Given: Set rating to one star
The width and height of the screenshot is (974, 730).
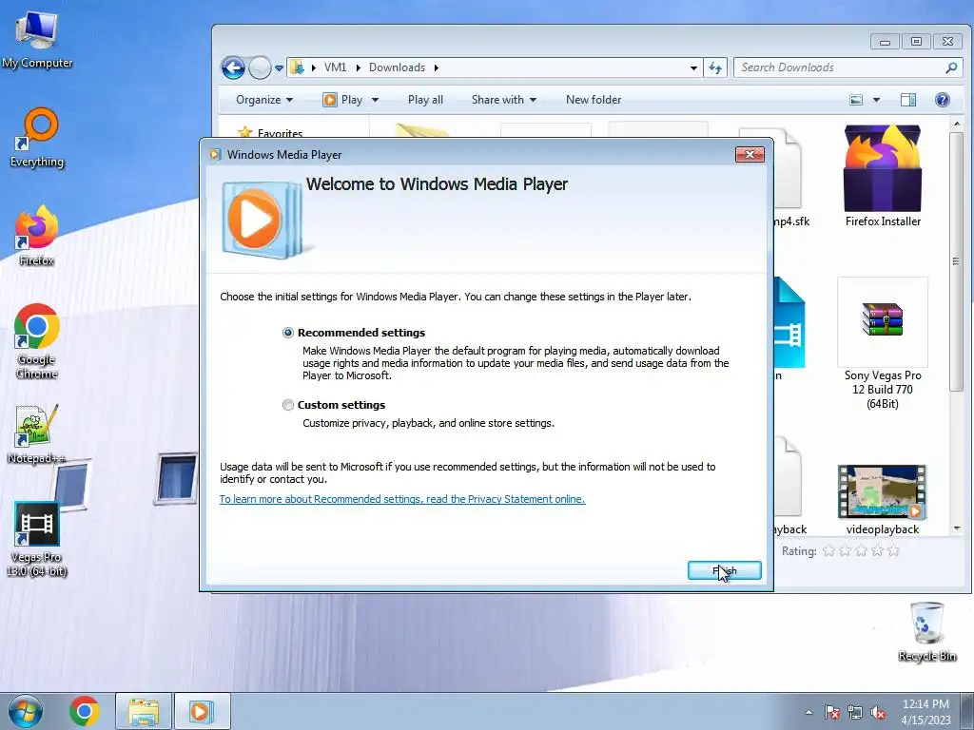Looking at the screenshot, I should tap(828, 550).
